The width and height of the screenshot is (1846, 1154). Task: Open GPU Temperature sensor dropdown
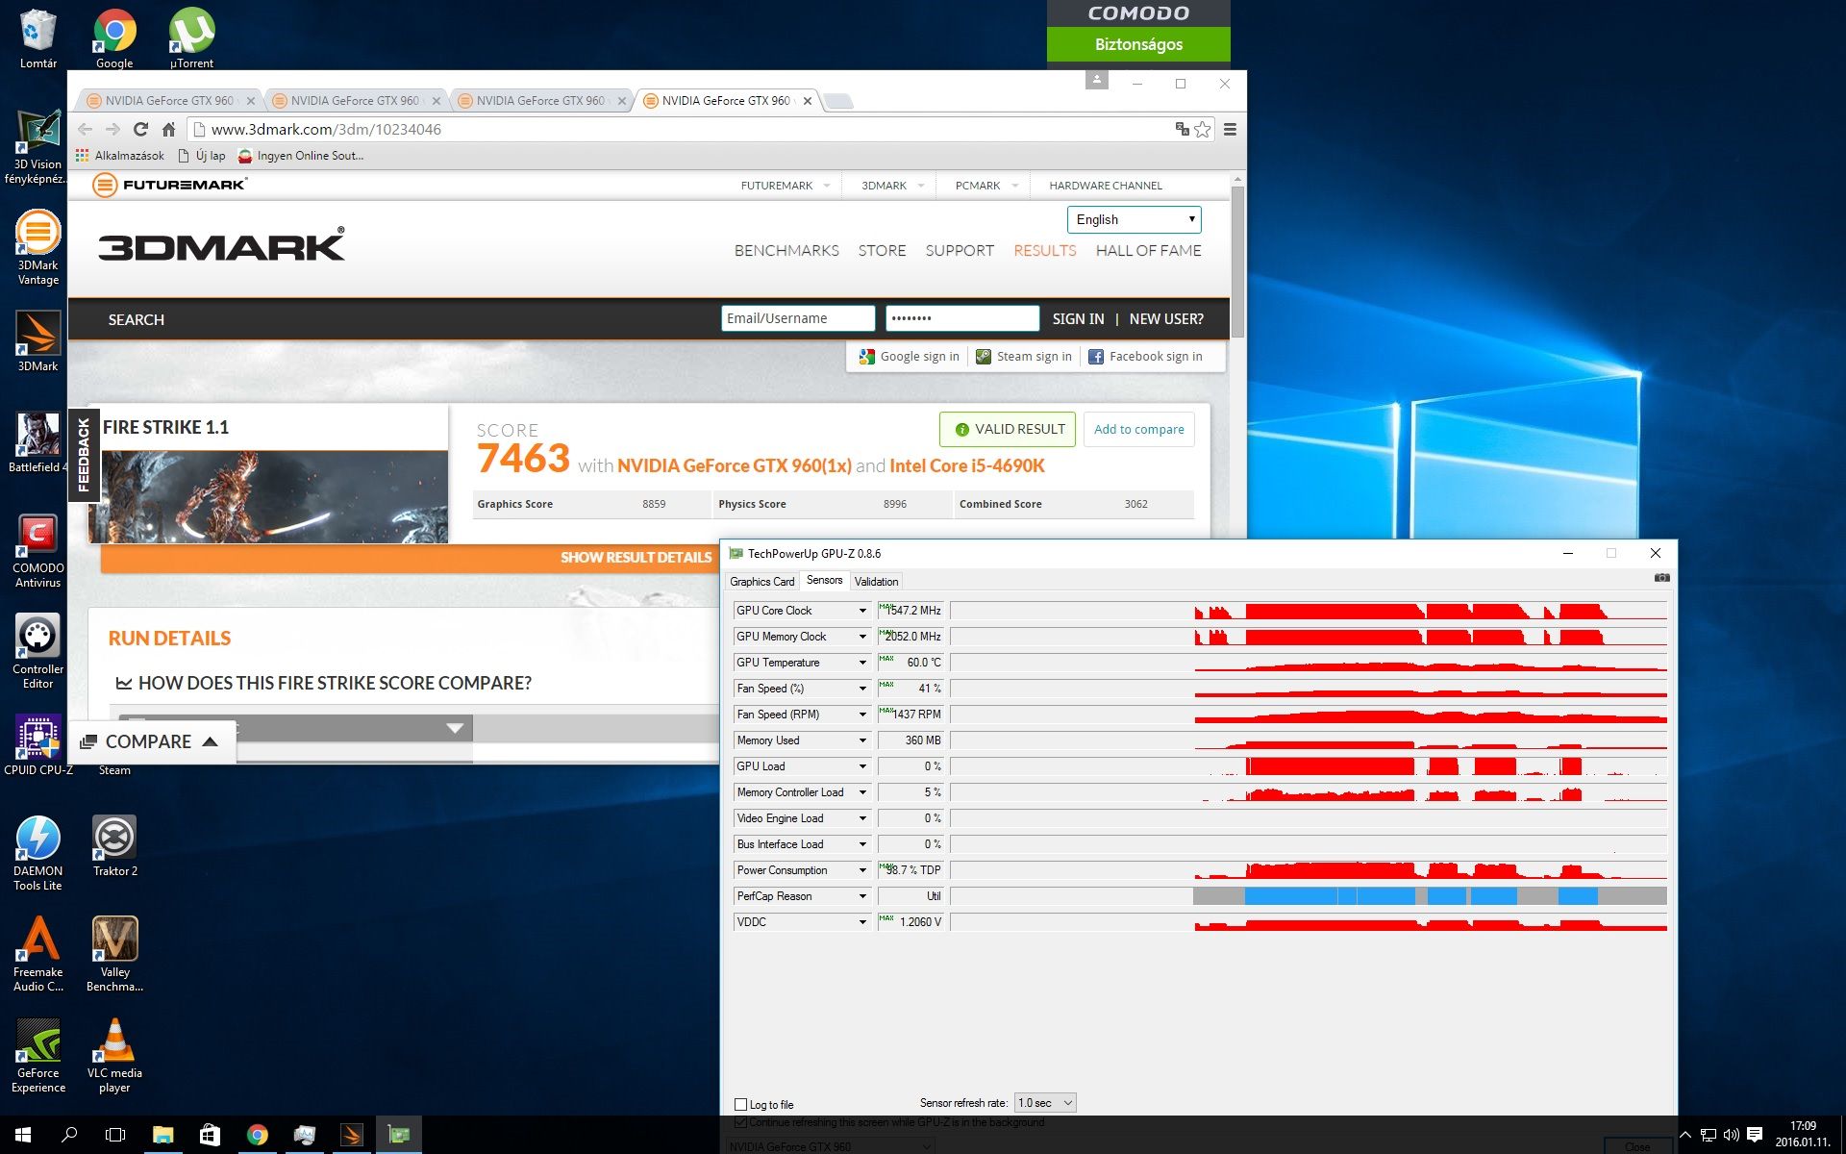[862, 663]
